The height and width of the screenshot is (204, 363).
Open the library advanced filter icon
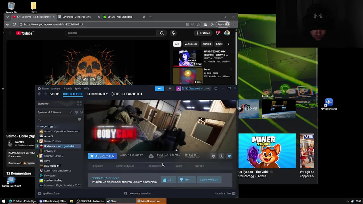point(79,119)
